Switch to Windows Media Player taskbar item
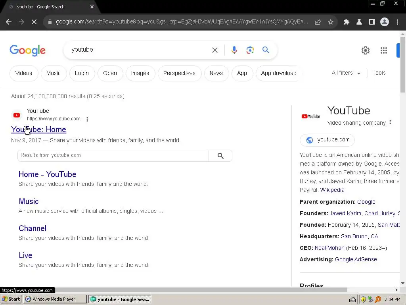 tap(55, 299)
